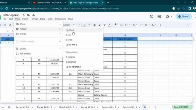
Task: Click the Undo arrow icon
Action: tap(5, 25)
